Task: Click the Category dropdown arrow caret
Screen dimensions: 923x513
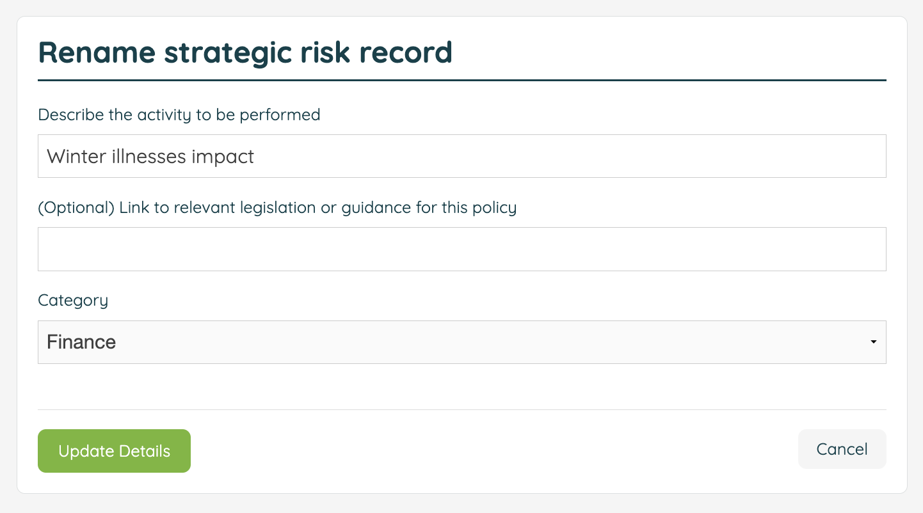Action: [873, 342]
